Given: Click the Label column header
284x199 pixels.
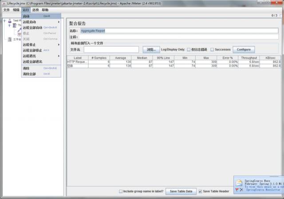Looking at the screenshot, I should point(78,58).
